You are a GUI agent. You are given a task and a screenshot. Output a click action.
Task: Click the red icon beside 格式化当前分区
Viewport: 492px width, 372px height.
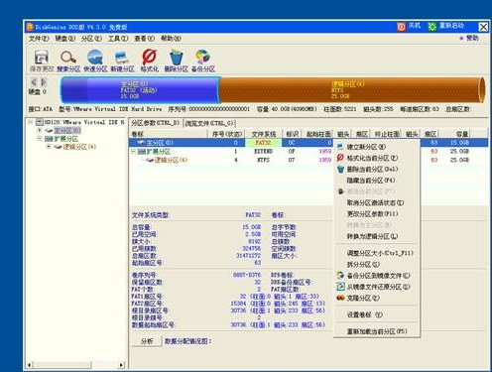[x=340, y=158]
